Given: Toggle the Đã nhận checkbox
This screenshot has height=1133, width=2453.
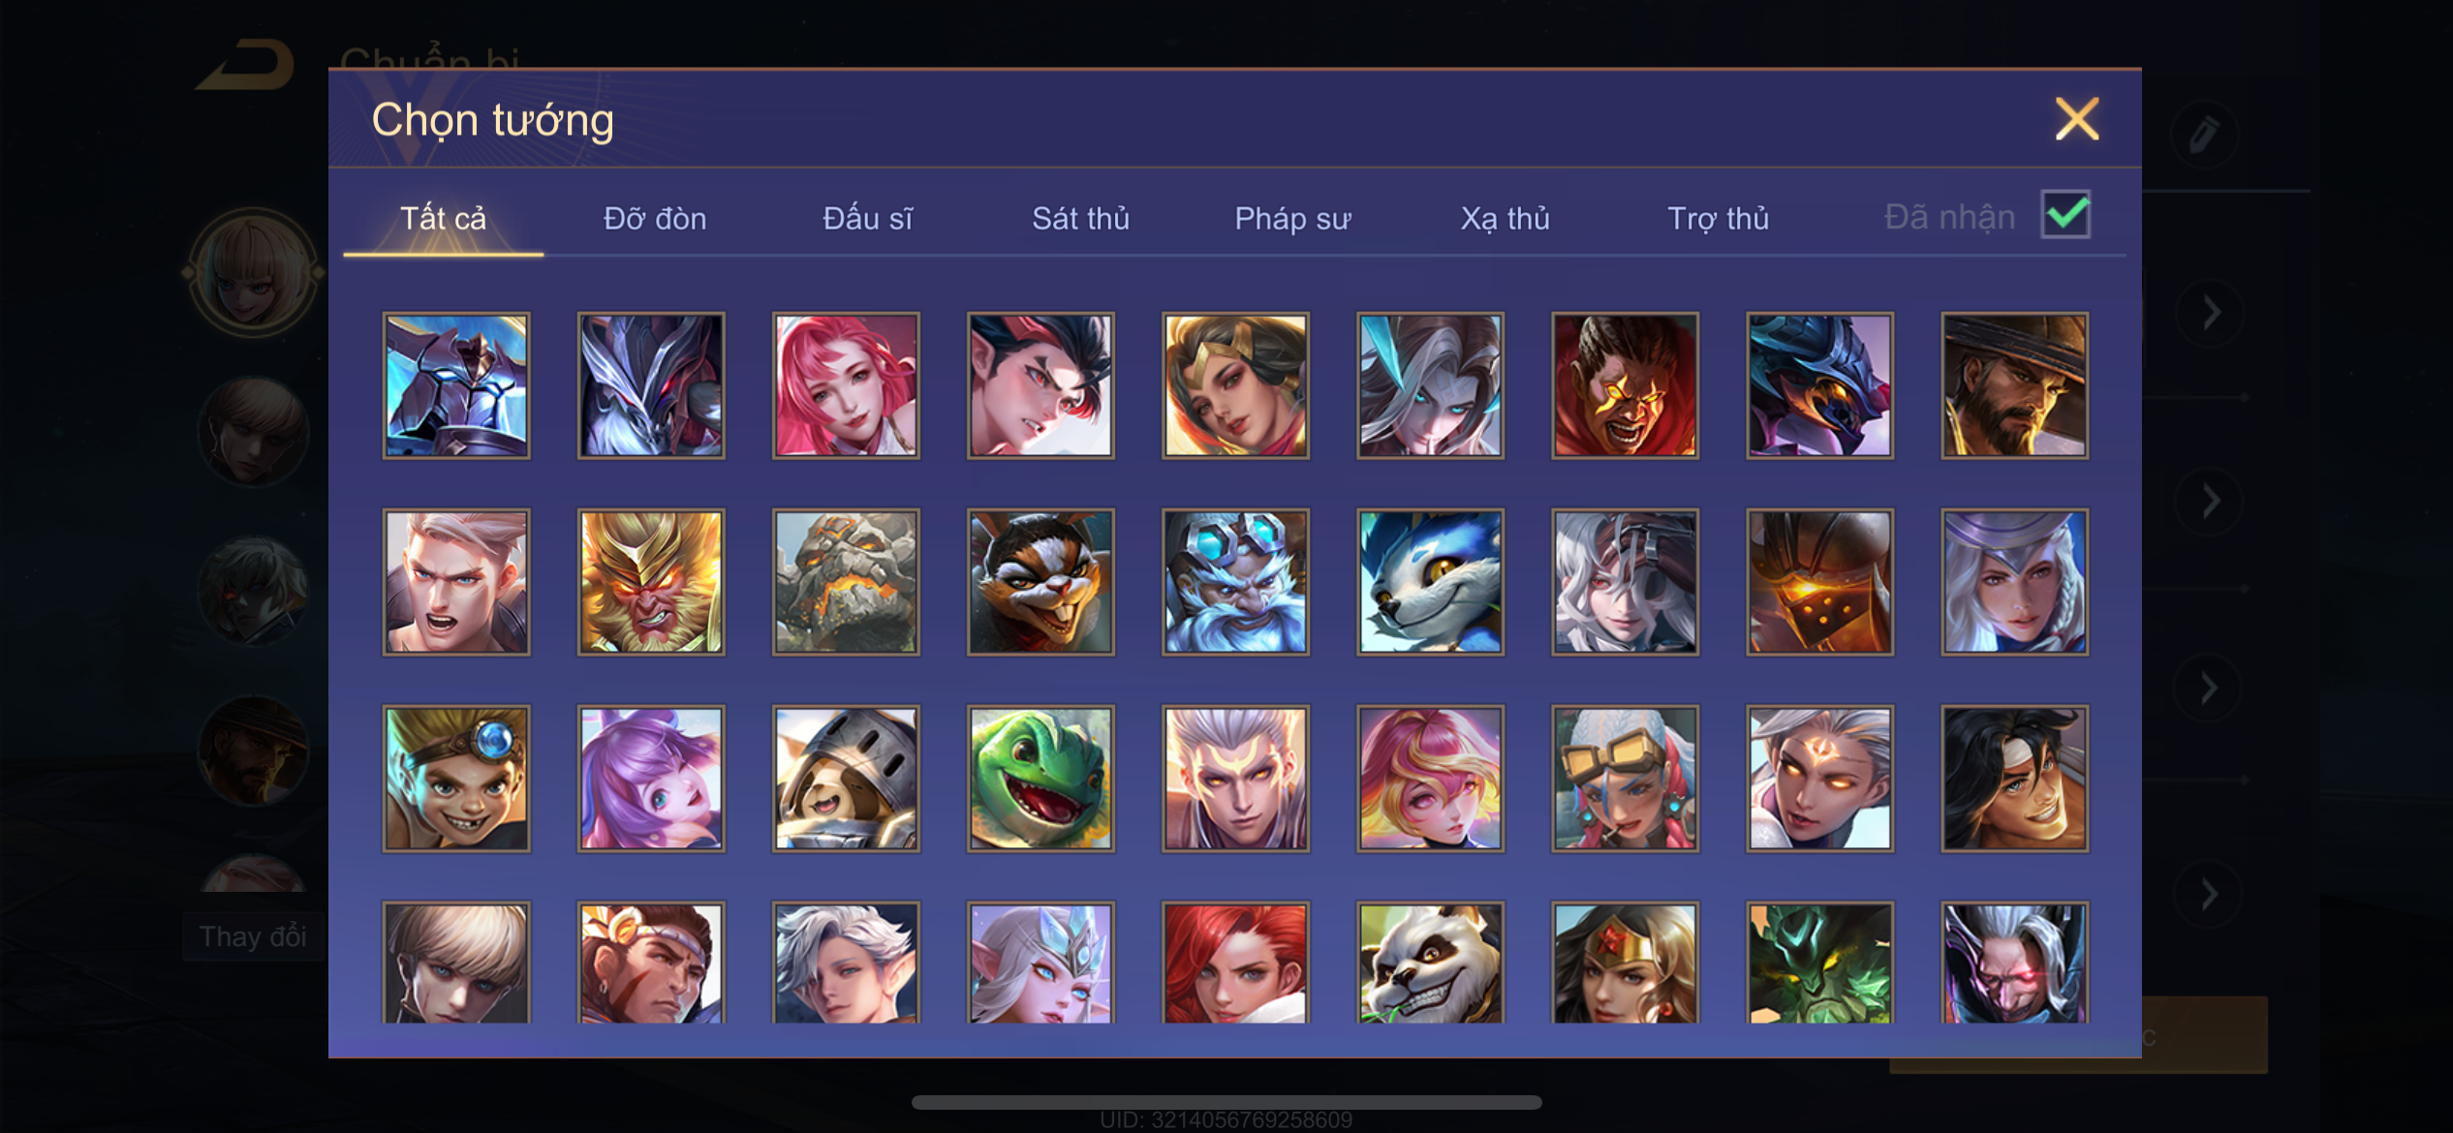Looking at the screenshot, I should tap(2065, 215).
